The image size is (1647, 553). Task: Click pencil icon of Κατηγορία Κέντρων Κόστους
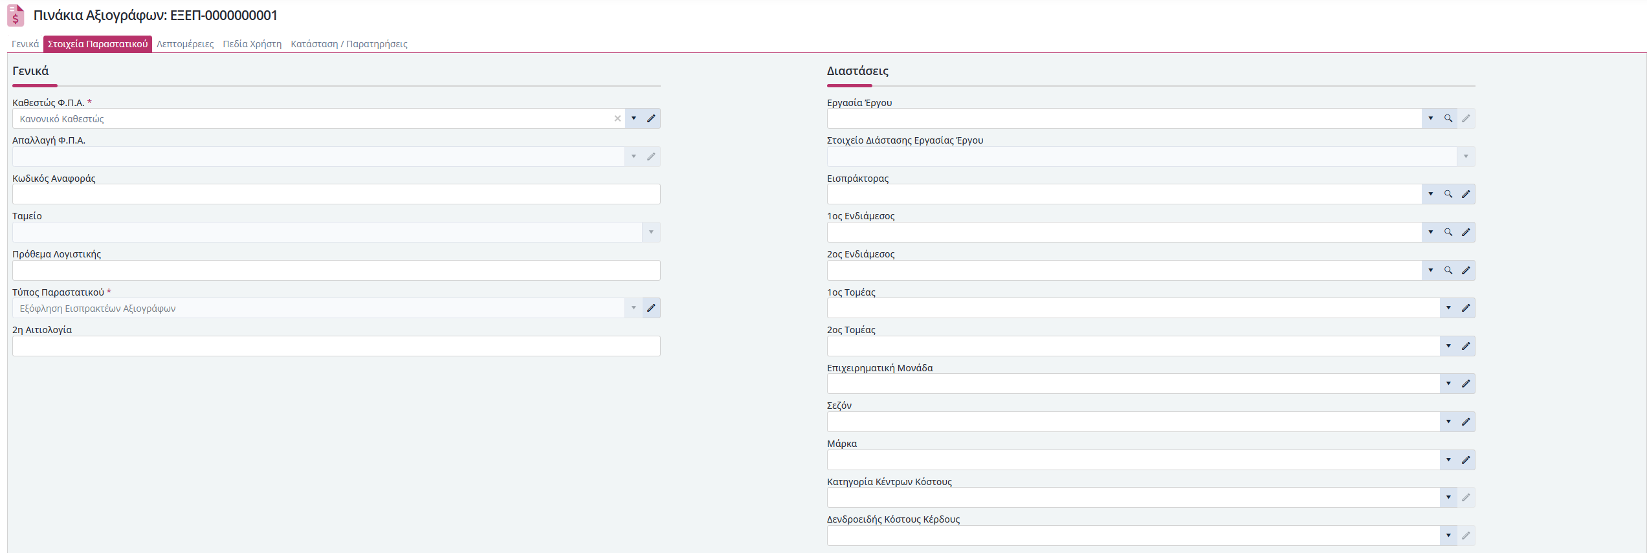click(x=1466, y=497)
